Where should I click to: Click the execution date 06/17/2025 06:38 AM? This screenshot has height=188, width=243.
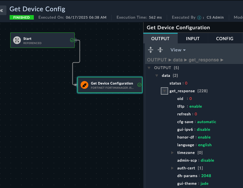(86, 17)
